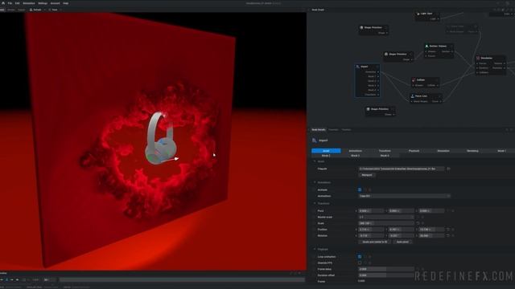Click the timeline scrub bar below viewport

pos(182,280)
